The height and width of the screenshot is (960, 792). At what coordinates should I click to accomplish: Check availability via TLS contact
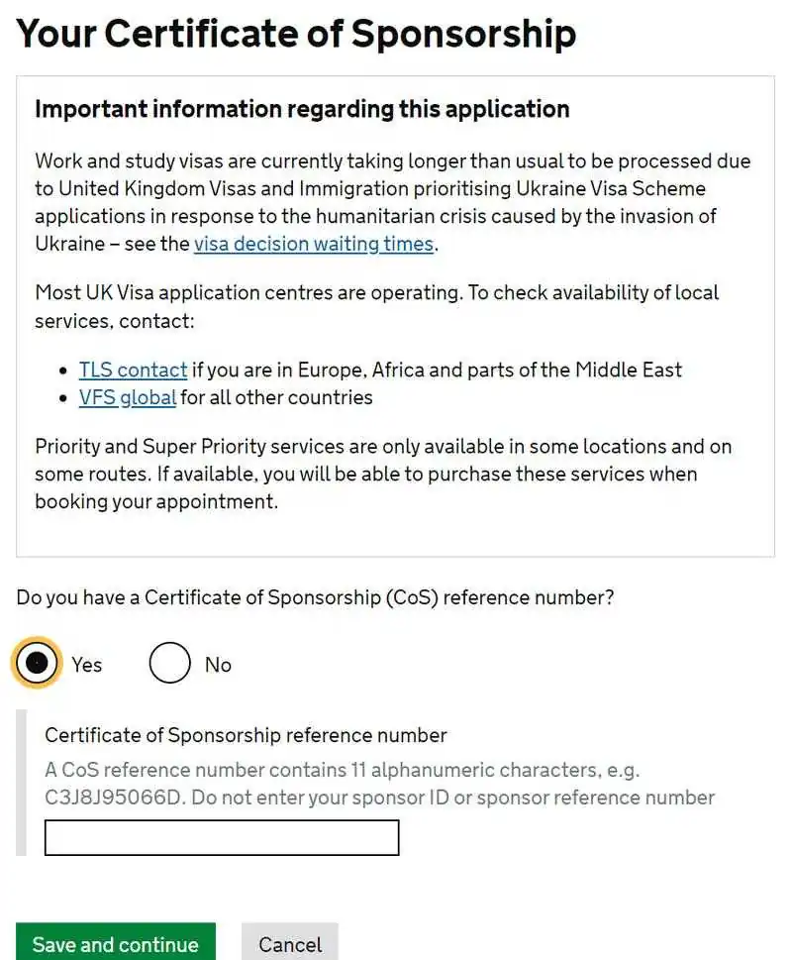(133, 370)
